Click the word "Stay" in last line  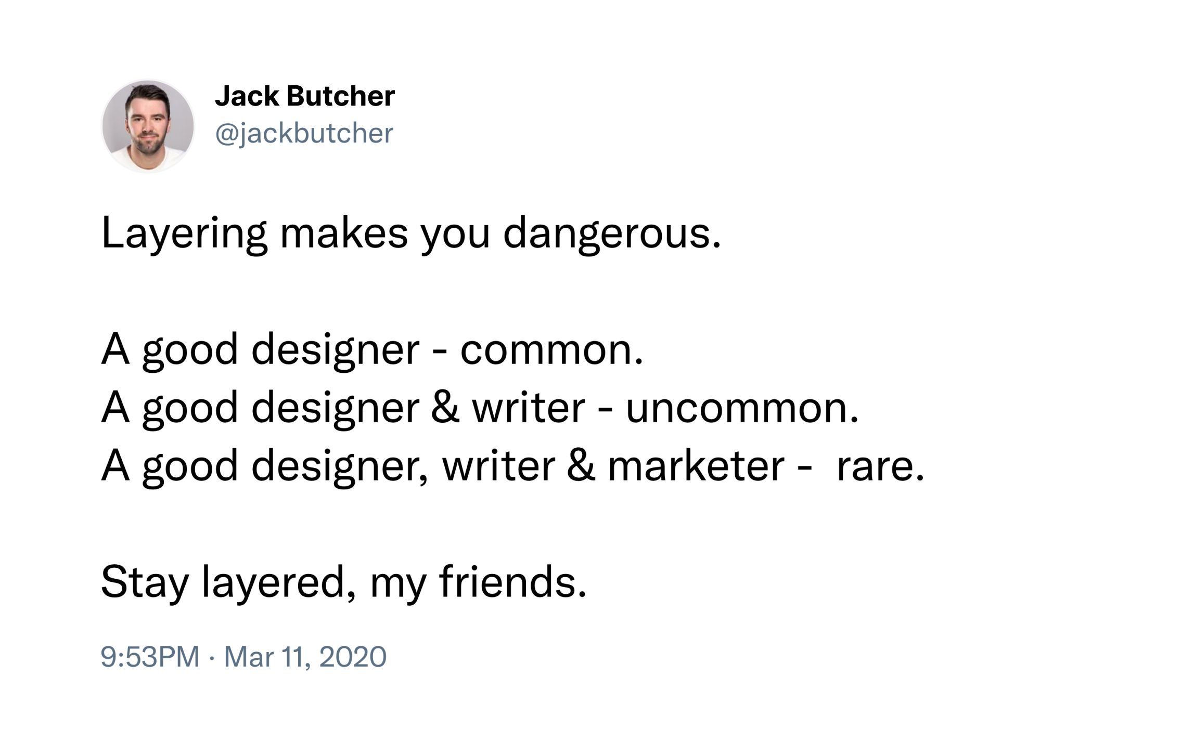pos(144,582)
